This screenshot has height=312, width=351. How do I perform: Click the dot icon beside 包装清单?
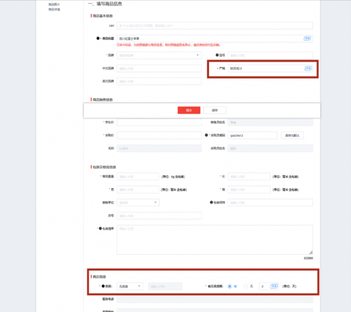[99, 229]
